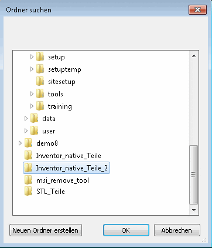Expand the training folder arrow

[32, 106]
